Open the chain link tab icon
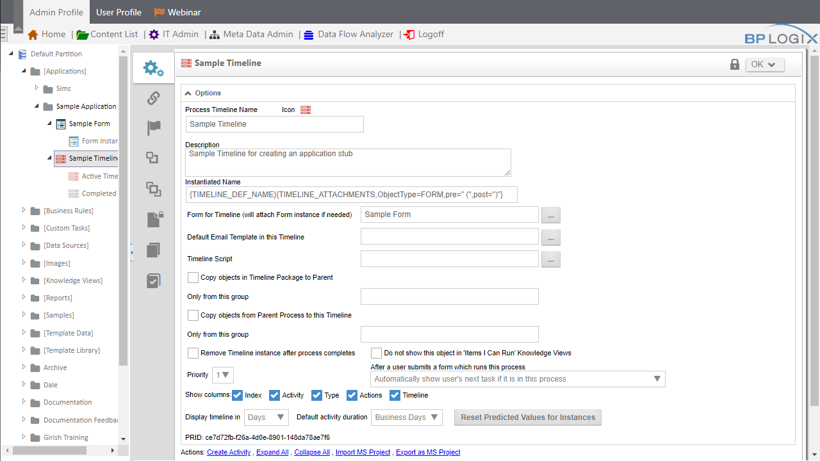The height and width of the screenshot is (461, 820). click(153, 98)
